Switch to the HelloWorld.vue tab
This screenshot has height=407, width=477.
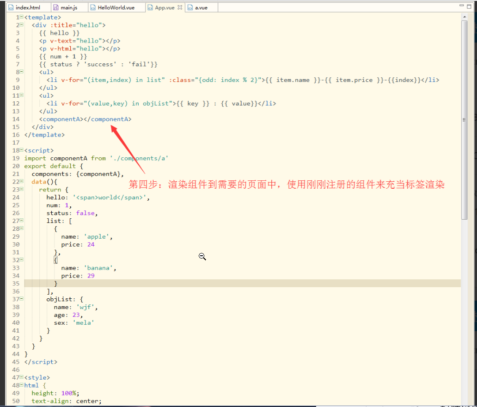116,7
